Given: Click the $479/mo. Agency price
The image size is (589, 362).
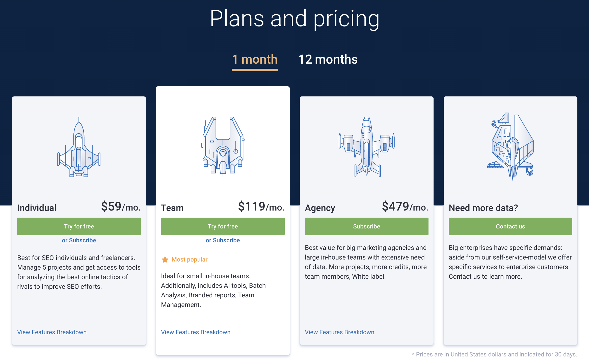Looking at the screenshot, I should point(405,206).
